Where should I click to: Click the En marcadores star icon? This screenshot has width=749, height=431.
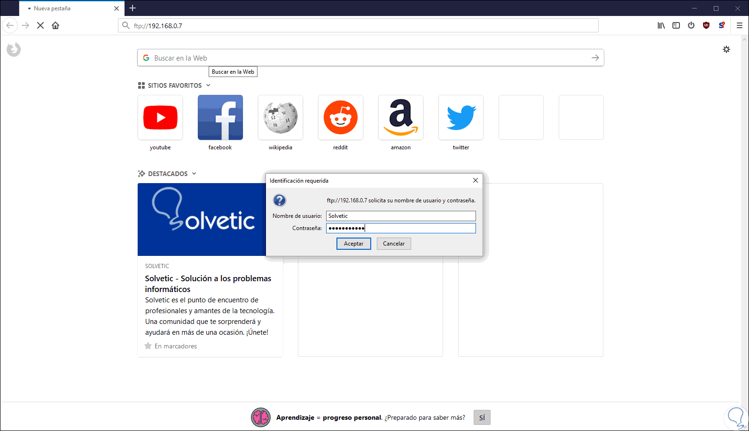click(148, 346)
